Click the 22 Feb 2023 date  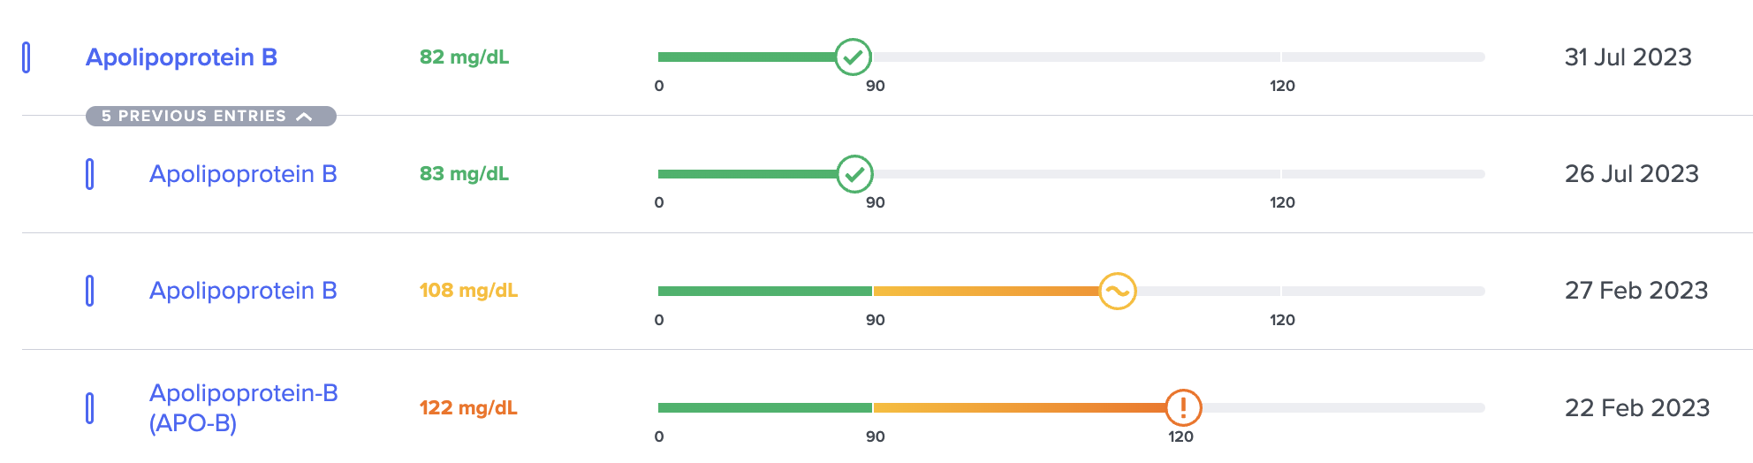[1637, 408]
